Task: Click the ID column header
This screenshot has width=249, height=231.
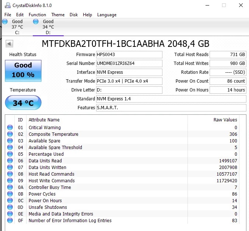Action: click(x=20, y=120)
